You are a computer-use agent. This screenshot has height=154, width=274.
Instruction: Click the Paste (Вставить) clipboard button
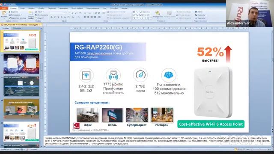tap(4, 15)
